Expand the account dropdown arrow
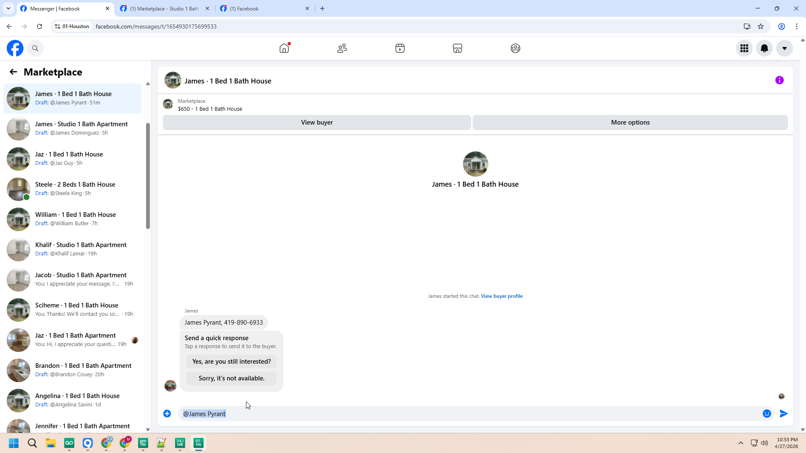The image size is (806, 453). click(784, 48)
